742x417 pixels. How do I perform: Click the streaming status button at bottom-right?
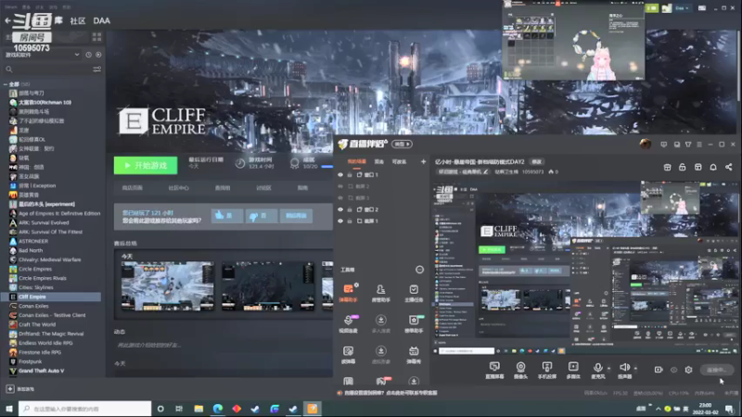point(717,370)
